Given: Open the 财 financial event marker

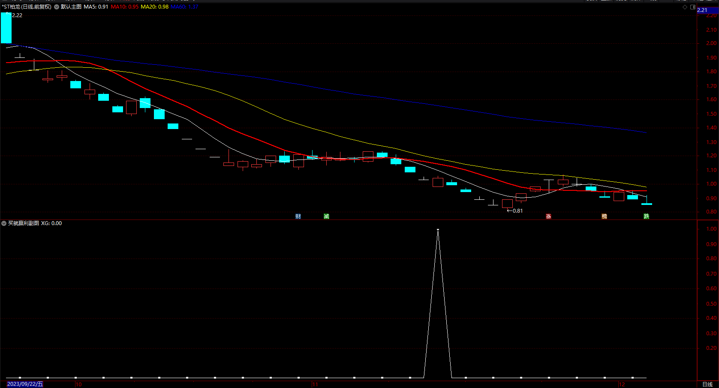Looking at the screenshot, I should (x=298, y=217).
